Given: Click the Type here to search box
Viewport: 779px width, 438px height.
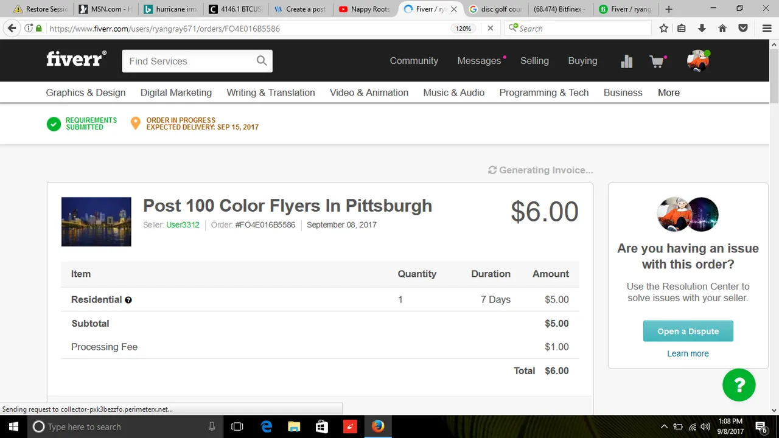Looking at the screenshot, I should tap(125, 426).
